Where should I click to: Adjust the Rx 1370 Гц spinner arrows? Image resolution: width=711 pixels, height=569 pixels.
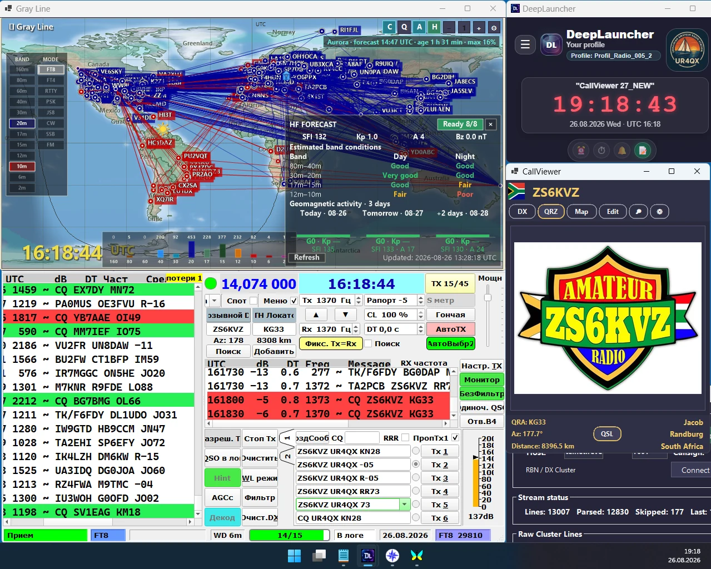[x=356, y=329]
